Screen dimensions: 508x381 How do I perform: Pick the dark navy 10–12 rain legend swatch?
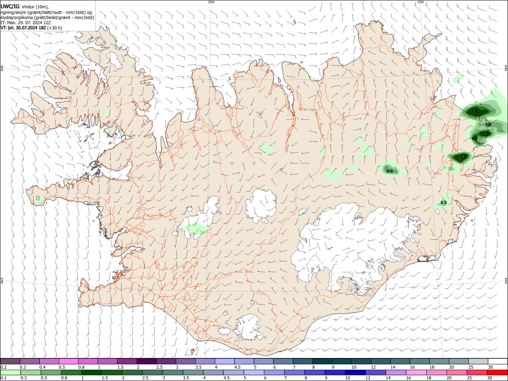pyautogui.click(x=356, y=373)
